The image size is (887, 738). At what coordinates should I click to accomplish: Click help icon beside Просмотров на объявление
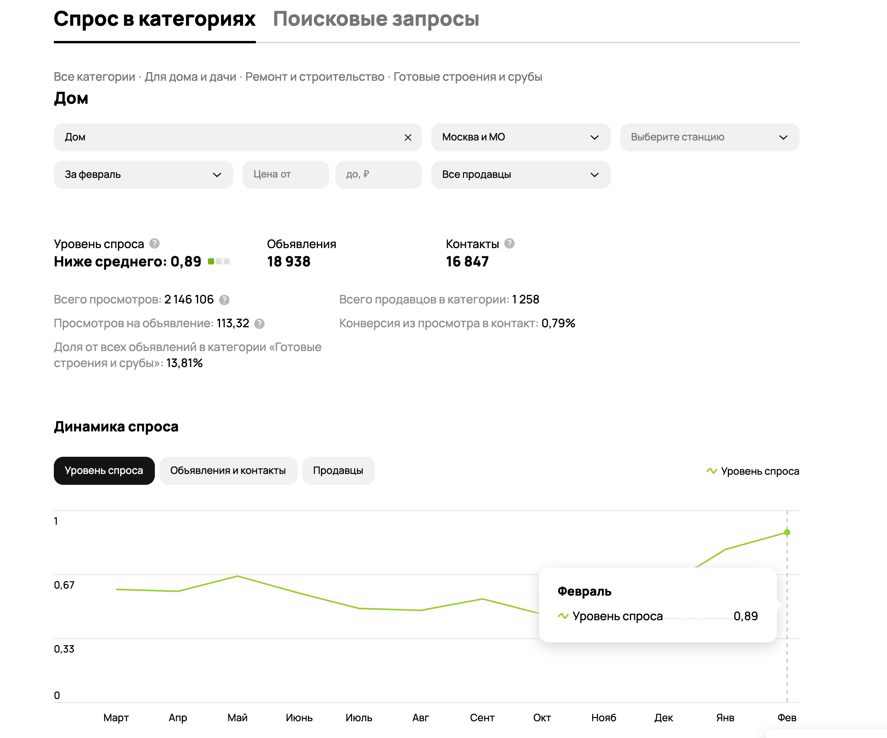[259, 324]
